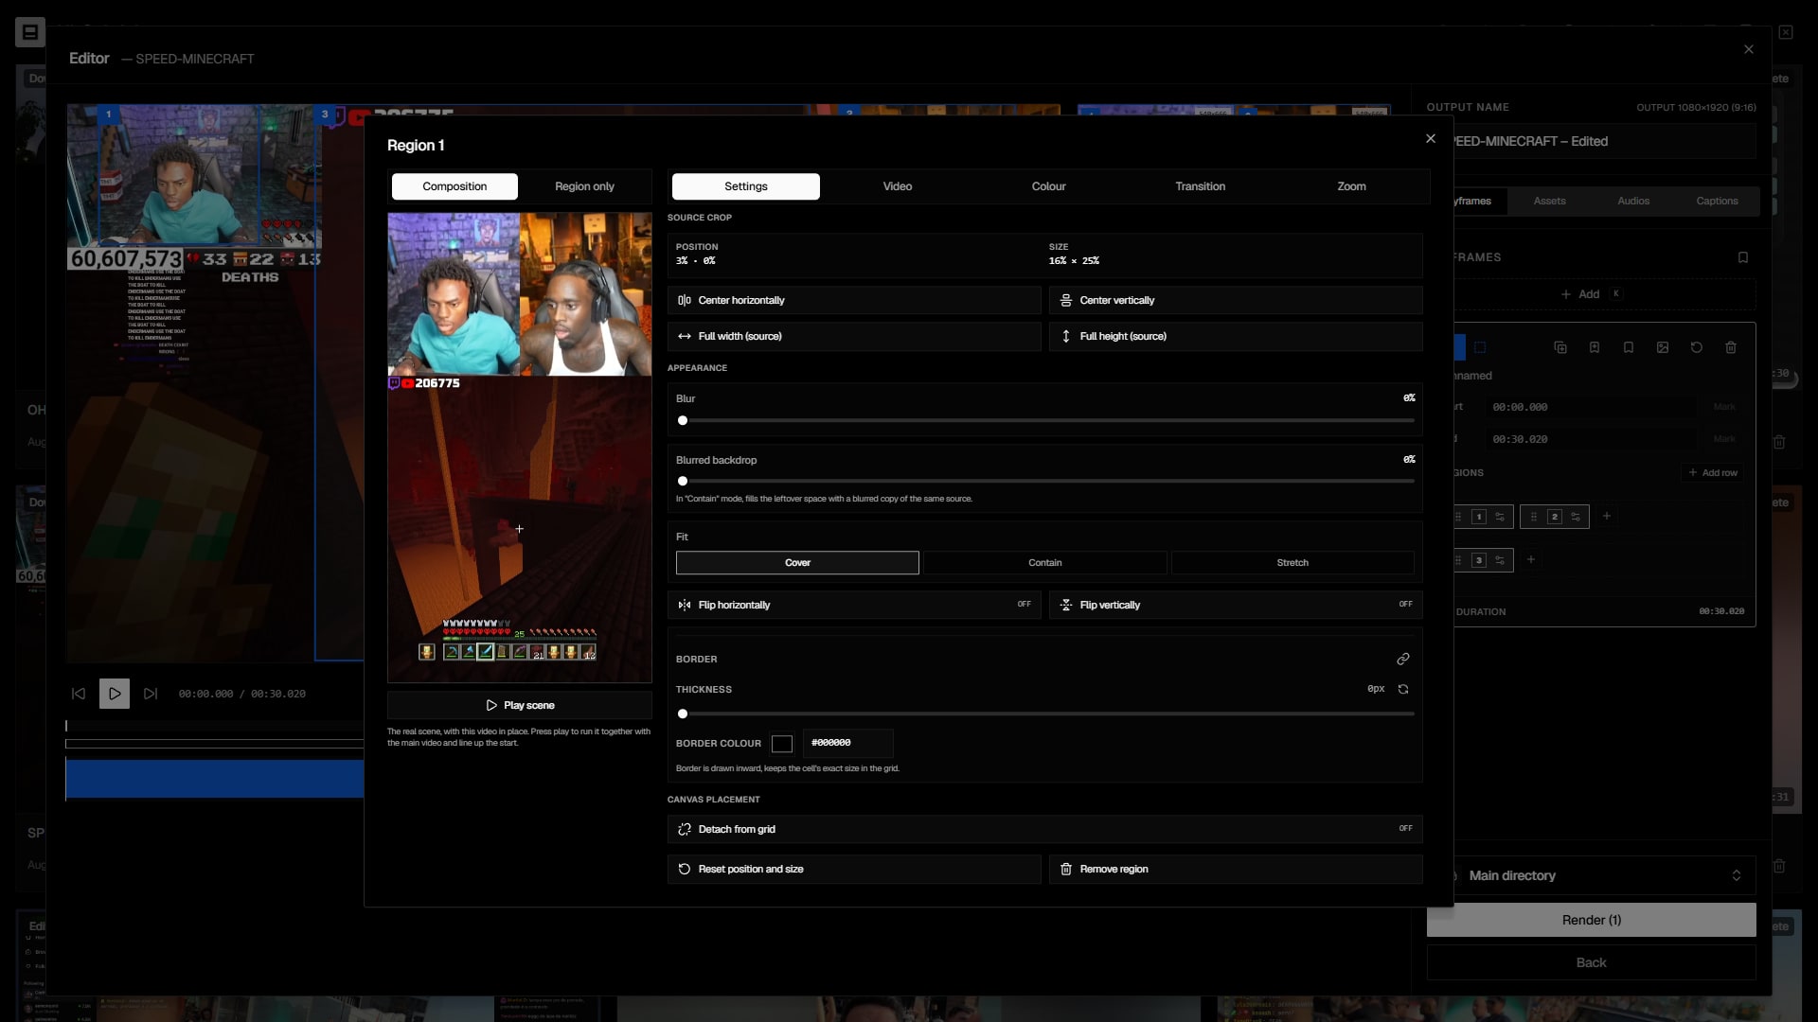Click the image icon in keyframe toolbar
Image resolution: width=1818 pixels, height=1022 pixels.
click(x=1663, y=347)
